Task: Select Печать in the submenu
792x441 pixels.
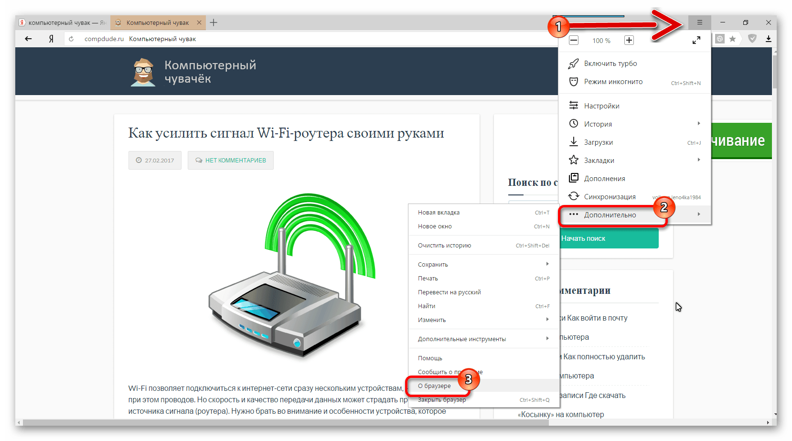Action: 483,279
